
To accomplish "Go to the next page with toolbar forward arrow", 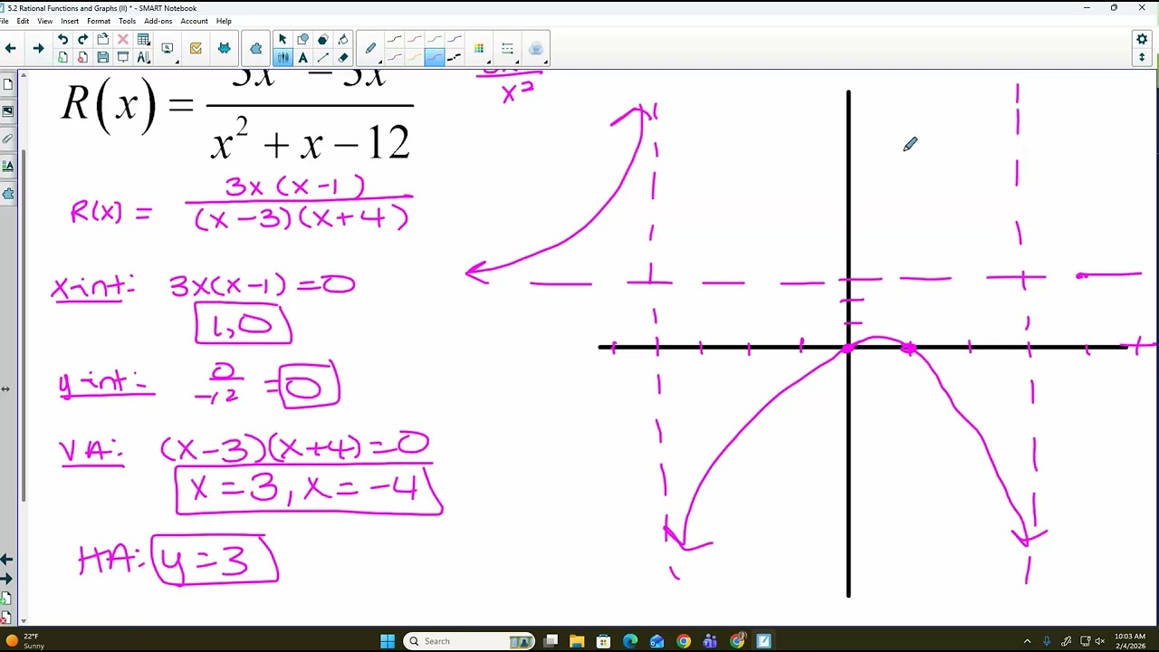I will click(x=38, y=48).
